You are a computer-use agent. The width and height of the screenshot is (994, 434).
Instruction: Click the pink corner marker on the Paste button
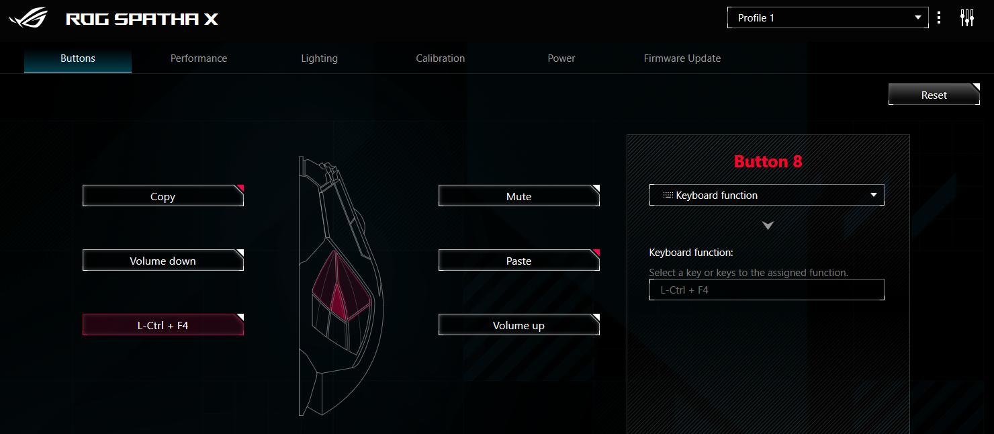(x=596, y=251)
